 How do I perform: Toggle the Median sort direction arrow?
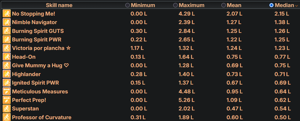(296, 6)
